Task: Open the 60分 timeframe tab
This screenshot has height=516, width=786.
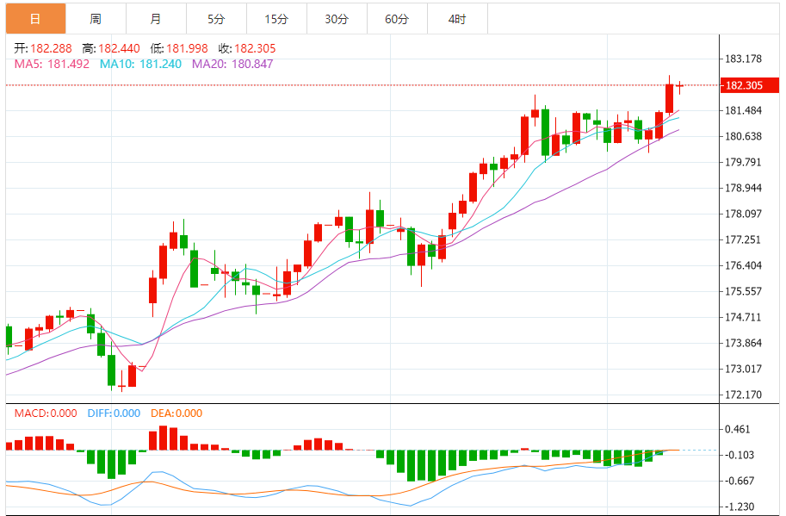Action: click(x=397, y=18)
